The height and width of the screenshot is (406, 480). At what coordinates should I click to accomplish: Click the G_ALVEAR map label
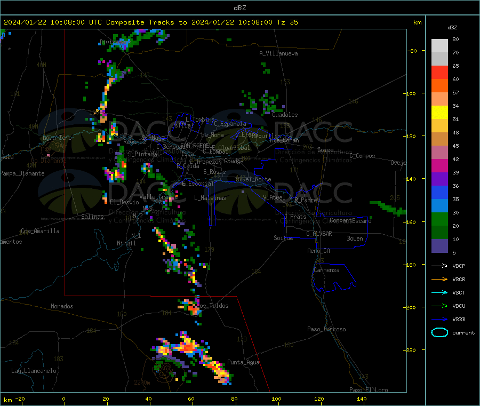319,234
